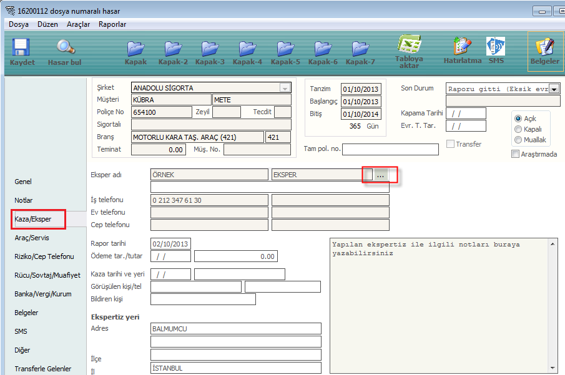This screenshot has height=375, width=565.
Task: Click the SMS toolbar icon
Action: (x=496, y=49)
